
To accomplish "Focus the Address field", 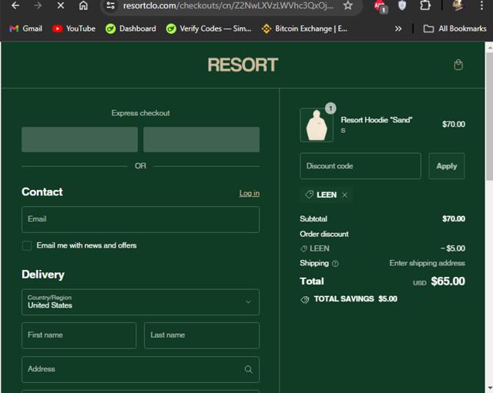I will click(140, 369).
